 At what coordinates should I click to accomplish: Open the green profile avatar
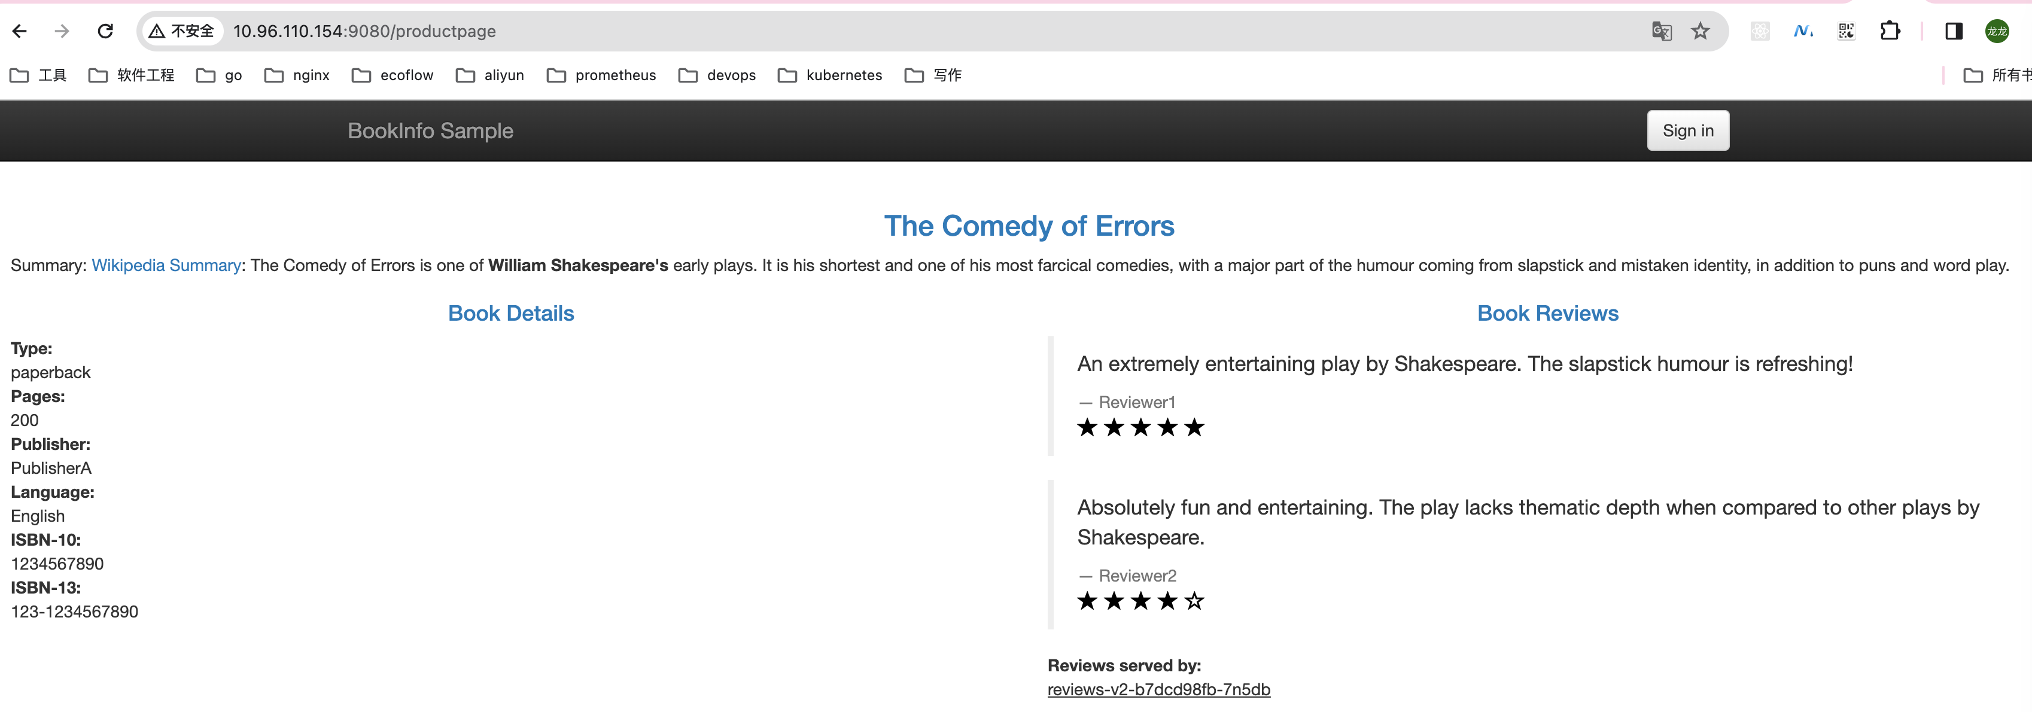pyautogui.click(x=1997, y=31)
